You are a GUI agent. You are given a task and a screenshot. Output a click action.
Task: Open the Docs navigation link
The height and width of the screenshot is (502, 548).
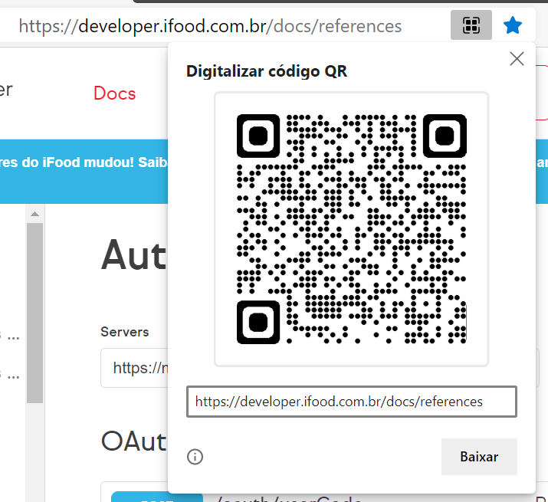coord(115,94)
